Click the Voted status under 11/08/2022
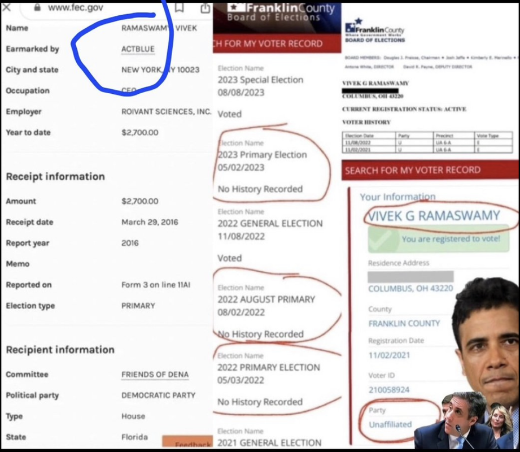Viewport: 520px width, 452px height. point(229,258)
